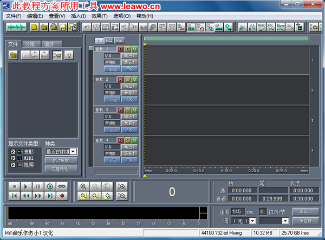
Task: Open the 效果(T) menu
Action: [x=100, y=16]
